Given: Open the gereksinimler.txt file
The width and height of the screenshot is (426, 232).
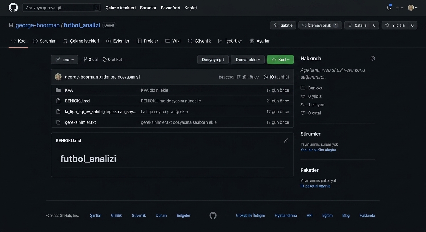Looking at the screenshot, I should pos(80,122).
